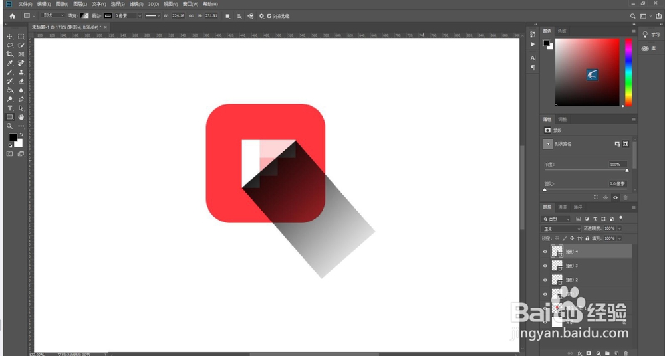The image size is (665, 356).
Task: Select the Quick Selection tool
Action: [21, 45]
